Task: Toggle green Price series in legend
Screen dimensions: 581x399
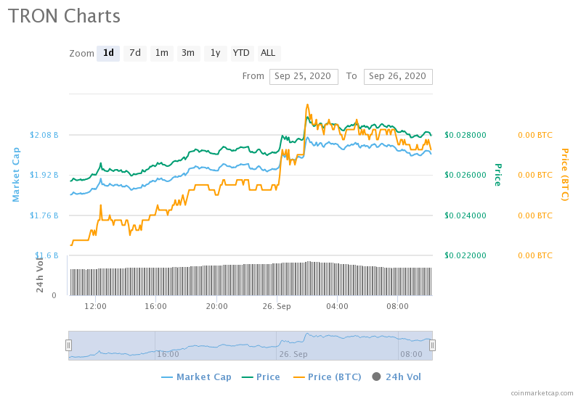Action: pos(261,377)
